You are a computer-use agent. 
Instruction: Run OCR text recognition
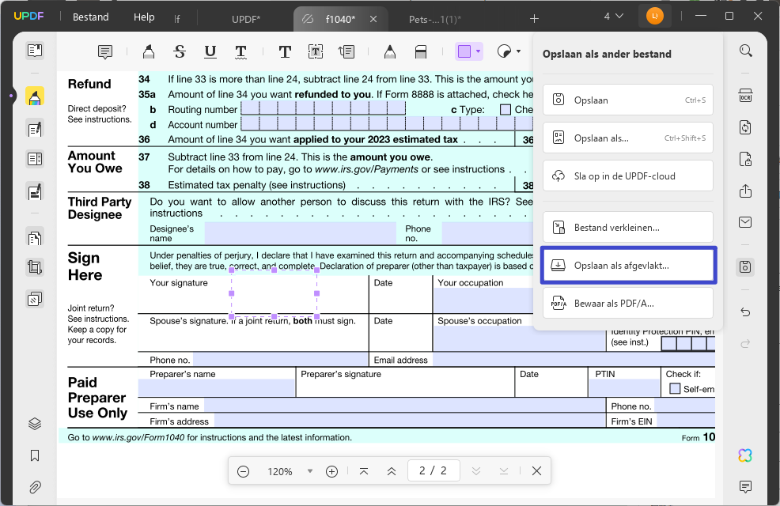[745, 96]
